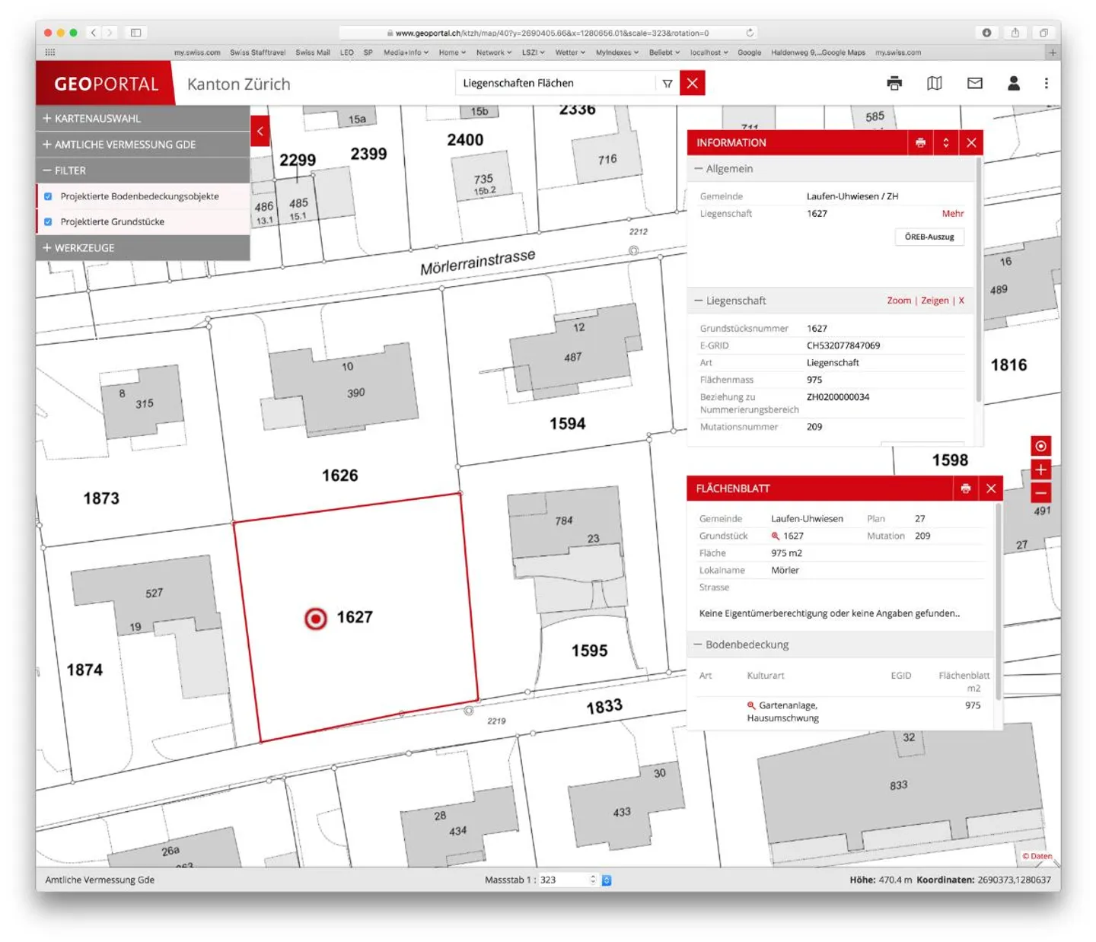Click the ÖREB-Auszug button
The height and width of the screenshot is (942, 1096).
(929, 237)
